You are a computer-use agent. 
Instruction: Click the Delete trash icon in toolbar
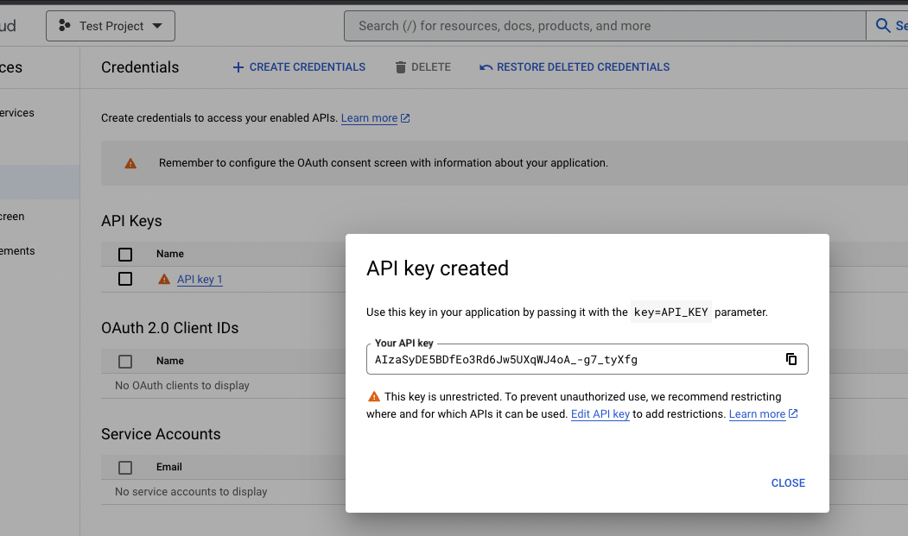tap(399, 66)
